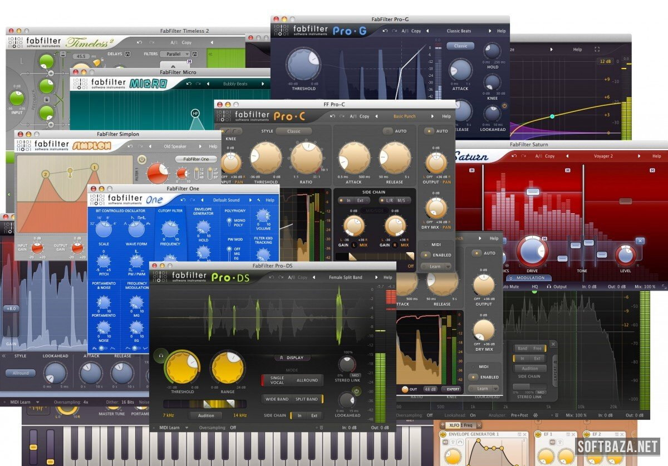Click filter point 1 on Simplon graph
This screenshot has width=668, height=466.
click(95, 167)
